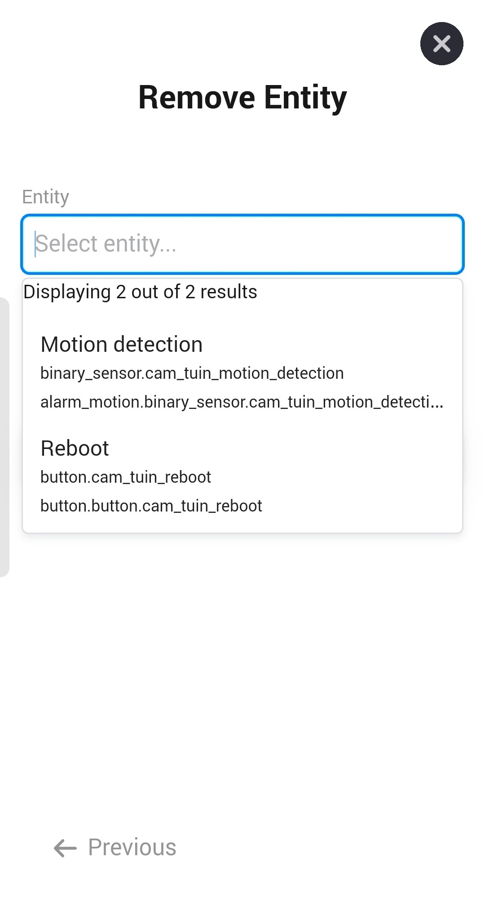Click the Entity field label
Image resolution: width=485 pixels, height=902 pixels.
click(45, 197)
